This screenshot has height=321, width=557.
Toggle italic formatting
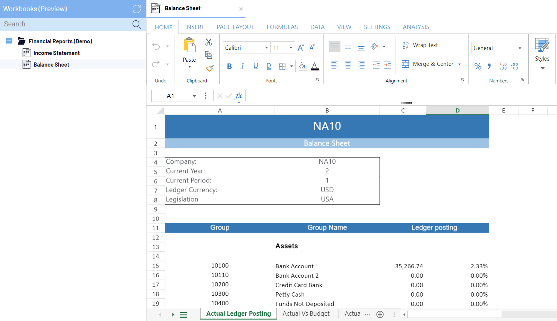coord(242,66)
